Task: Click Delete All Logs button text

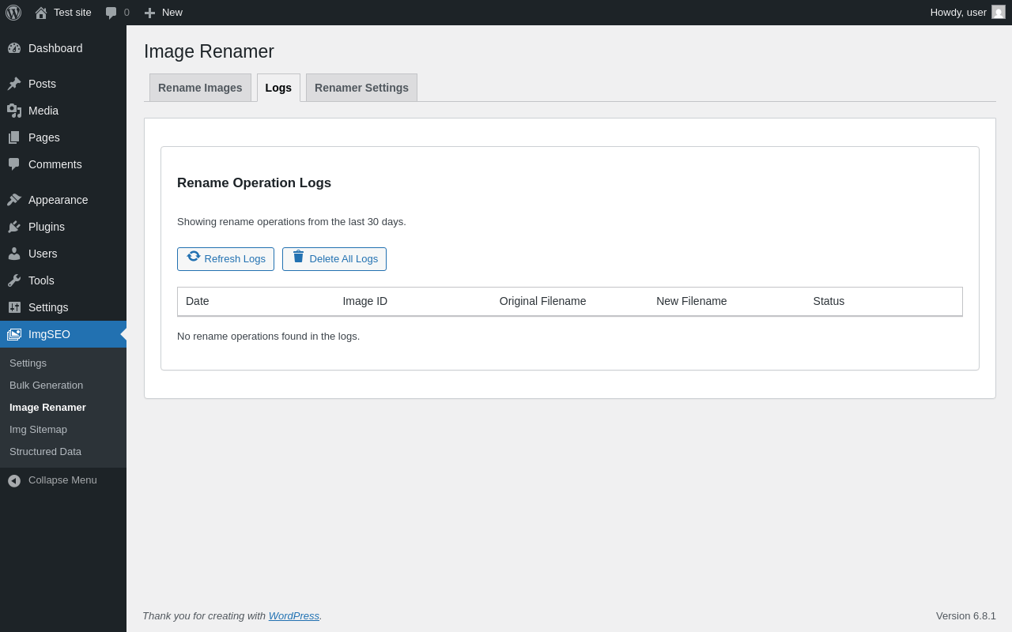Action: point(344,259)
